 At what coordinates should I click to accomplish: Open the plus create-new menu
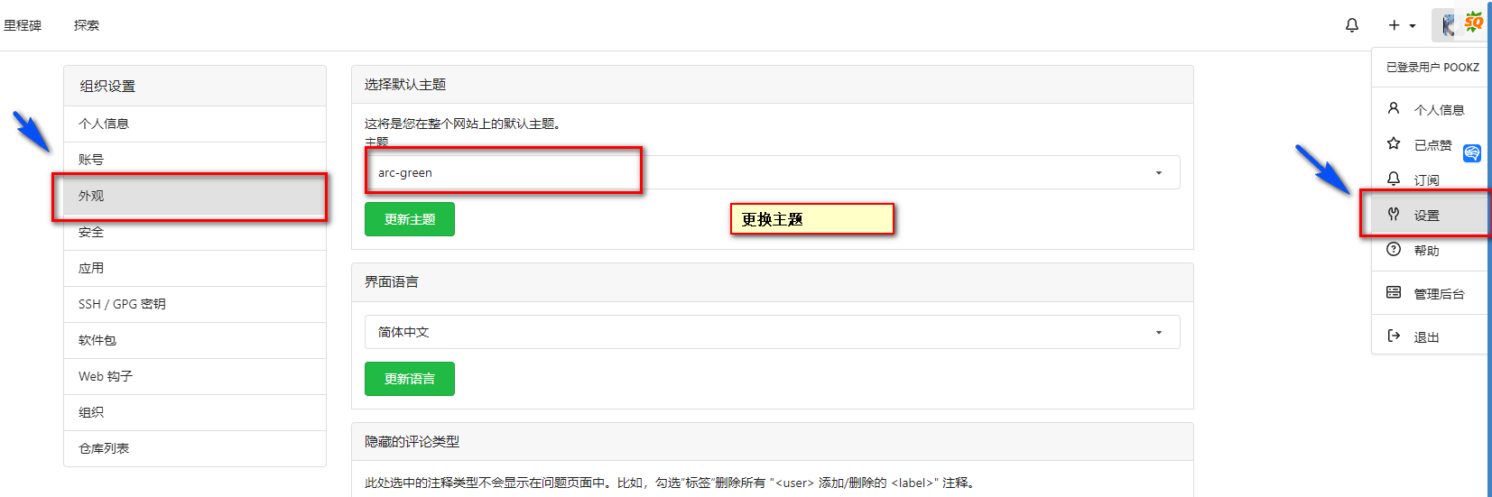(1401, 25)
